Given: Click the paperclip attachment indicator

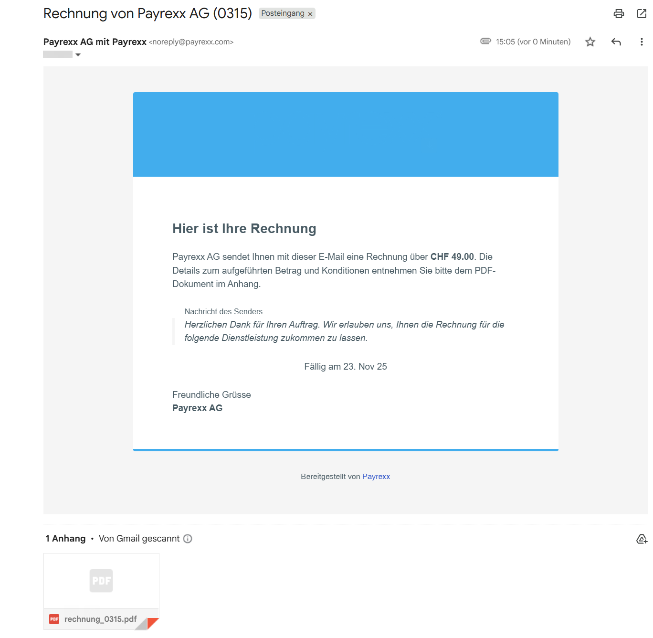Looking at the screenshot, I should coord(485,42).
